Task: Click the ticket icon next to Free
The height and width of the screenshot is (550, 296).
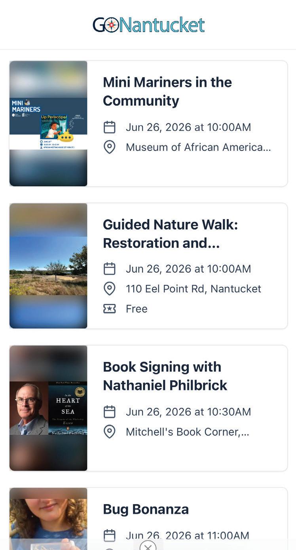Action: tap(109, 309)
